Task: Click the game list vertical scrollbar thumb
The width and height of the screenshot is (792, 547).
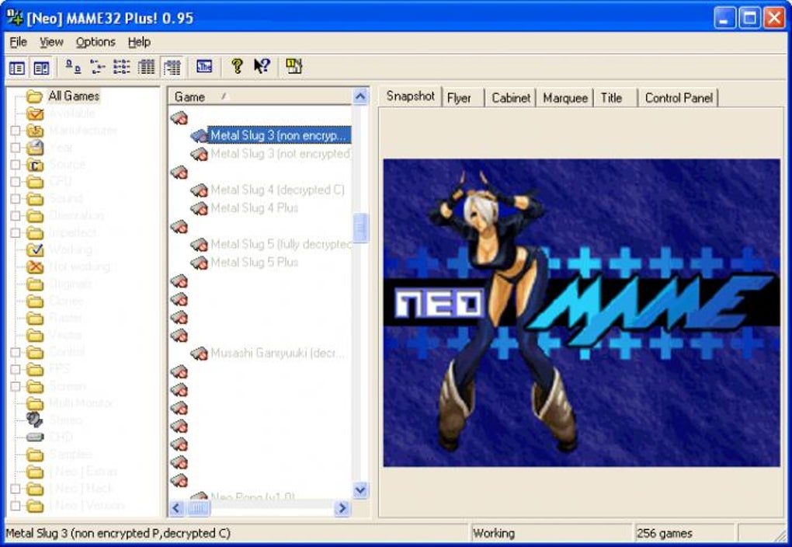Action: [360, 228]
